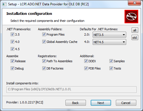Toggle the Tests checkbox
This screenshot has width=143, height=111.
pos(111,68)
